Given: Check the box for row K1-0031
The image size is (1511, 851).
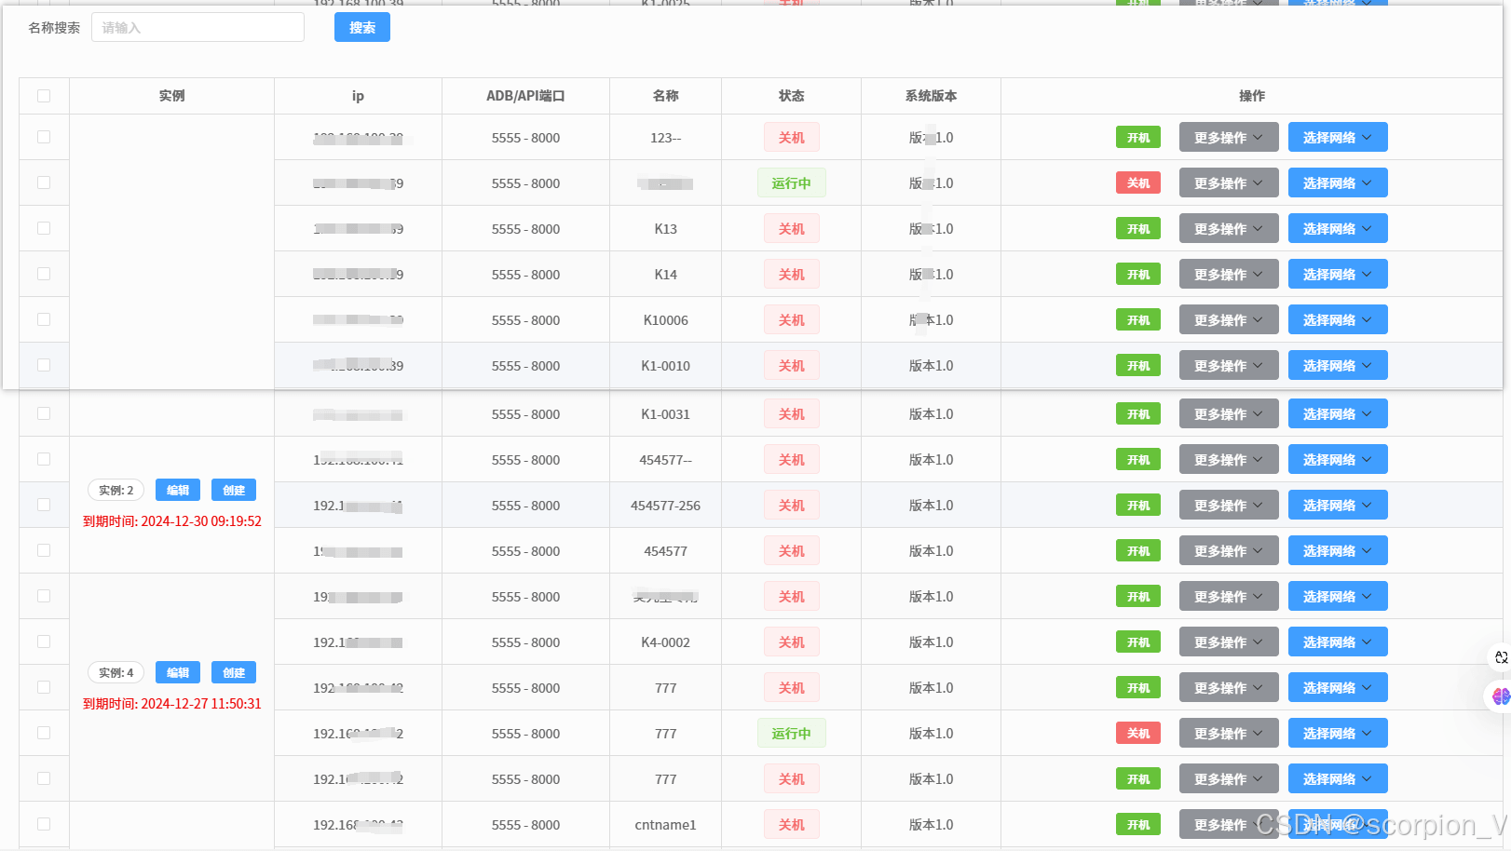Looking at the screenshot, I should (x=44, y=413).
